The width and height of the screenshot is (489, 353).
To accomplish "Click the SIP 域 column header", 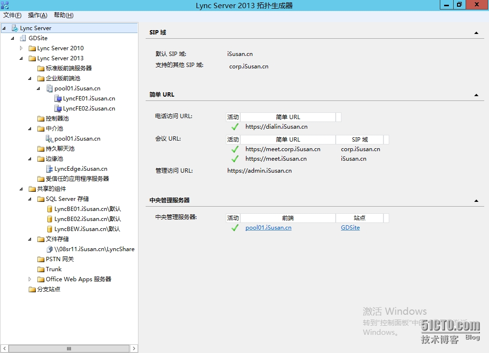I will (360, 139).
